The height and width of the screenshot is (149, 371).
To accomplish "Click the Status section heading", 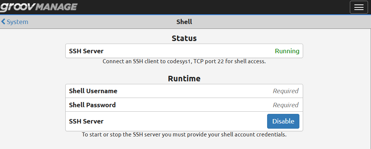I will pyautogui.click(x=184, y=38).
